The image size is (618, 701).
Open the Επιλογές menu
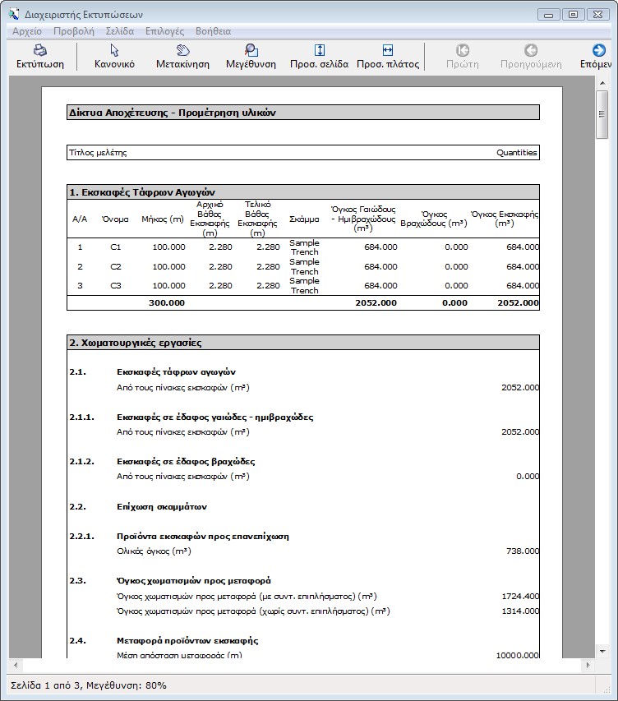[x=164, y=31]
